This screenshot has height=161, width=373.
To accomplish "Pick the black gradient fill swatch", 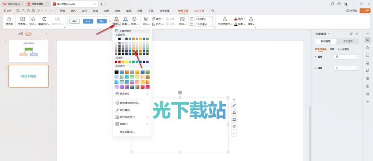I will click(x=116, y=72).
